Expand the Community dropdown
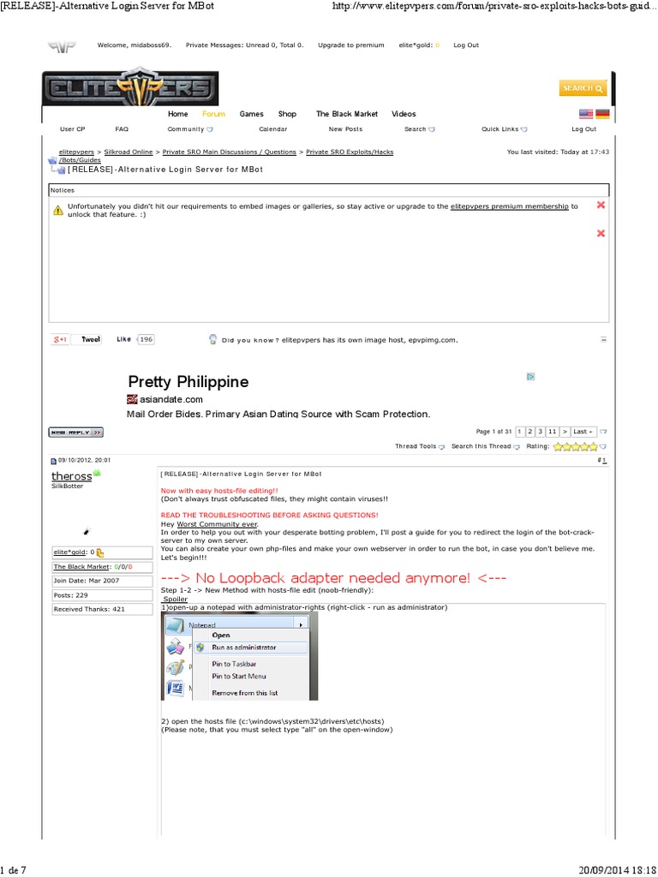This screenshot has height=877, width=658. pyautogui.click(x=190, y=129)
